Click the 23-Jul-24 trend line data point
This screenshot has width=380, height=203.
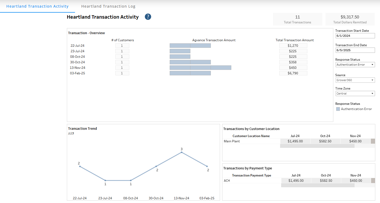click(105, 180)
